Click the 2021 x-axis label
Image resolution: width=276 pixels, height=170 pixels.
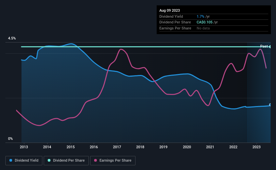coord(210,147)
